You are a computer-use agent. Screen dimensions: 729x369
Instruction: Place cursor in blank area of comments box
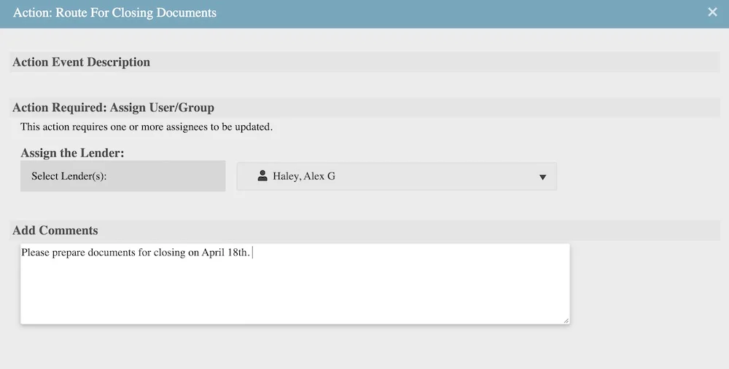tap(292, 291)
